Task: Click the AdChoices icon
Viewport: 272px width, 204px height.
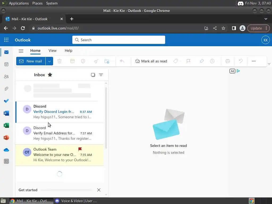Action: (x=238, y=71)
